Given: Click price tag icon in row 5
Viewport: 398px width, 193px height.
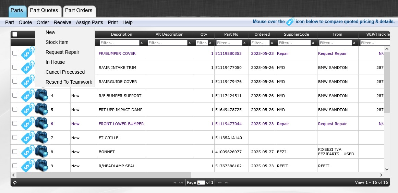Looking at the screenshot, I should [27, 109].
